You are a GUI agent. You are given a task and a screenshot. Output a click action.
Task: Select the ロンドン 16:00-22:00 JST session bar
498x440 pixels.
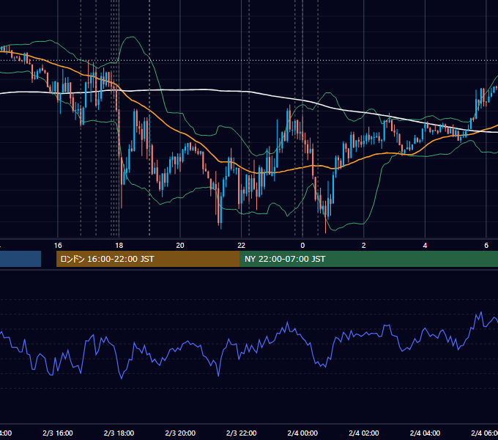tap(148, 259)
